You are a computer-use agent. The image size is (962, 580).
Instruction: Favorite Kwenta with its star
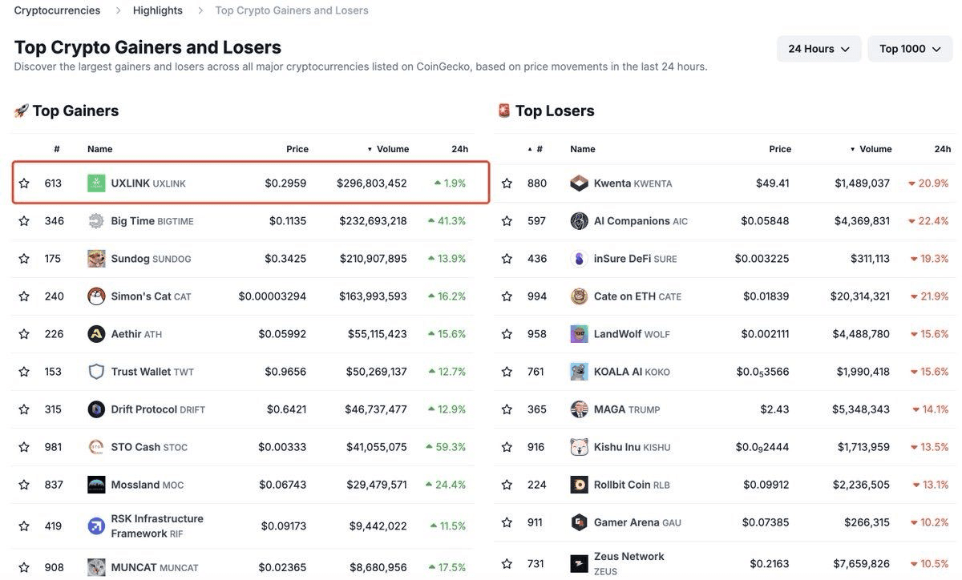pos(507,183)
